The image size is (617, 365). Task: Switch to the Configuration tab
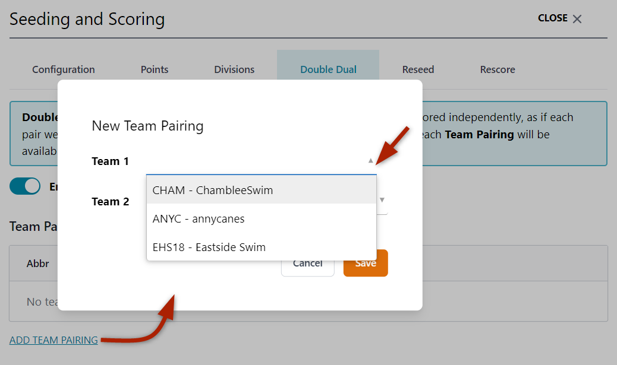[x=63, y=69]
